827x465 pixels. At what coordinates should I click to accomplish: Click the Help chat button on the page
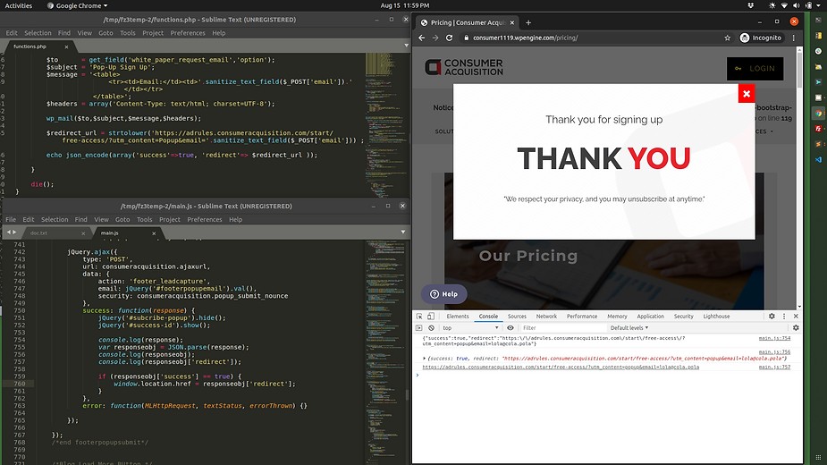click(x=444, y=294)
